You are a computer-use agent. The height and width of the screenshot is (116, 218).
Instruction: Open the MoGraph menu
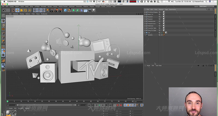pyautogui.click(x=72, y=7)
